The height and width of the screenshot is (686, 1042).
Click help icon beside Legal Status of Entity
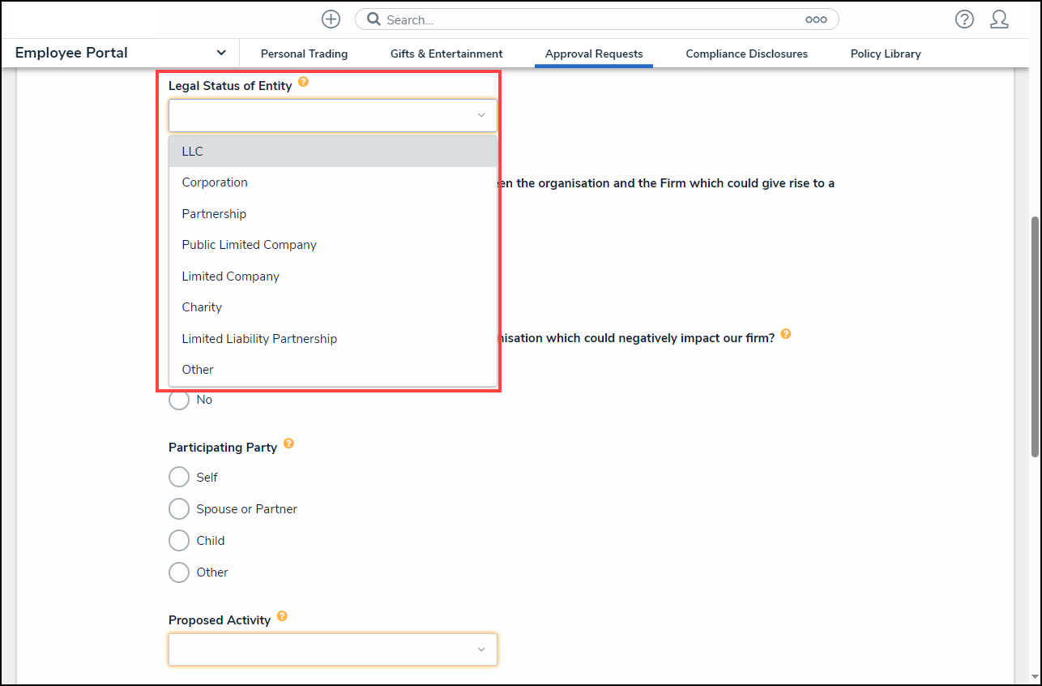303,82
